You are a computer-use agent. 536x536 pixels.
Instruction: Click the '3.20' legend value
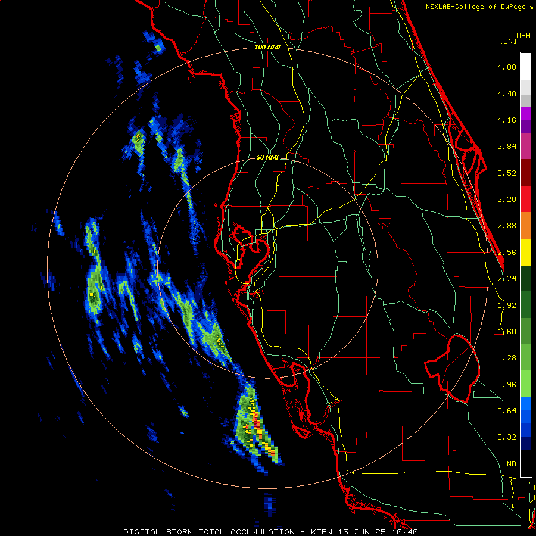(x=507, y=200)
